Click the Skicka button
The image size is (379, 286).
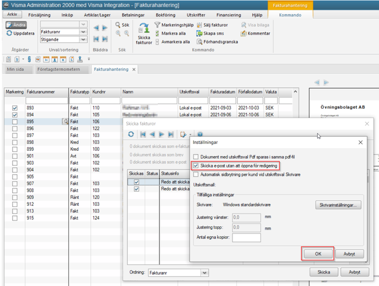324,272
